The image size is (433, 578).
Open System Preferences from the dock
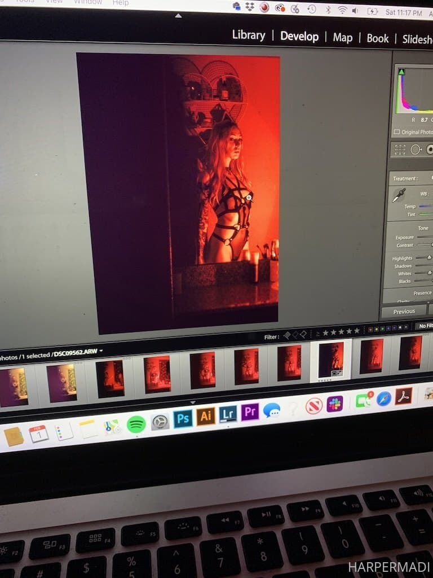pyautogui.click(x=160, y=422)
